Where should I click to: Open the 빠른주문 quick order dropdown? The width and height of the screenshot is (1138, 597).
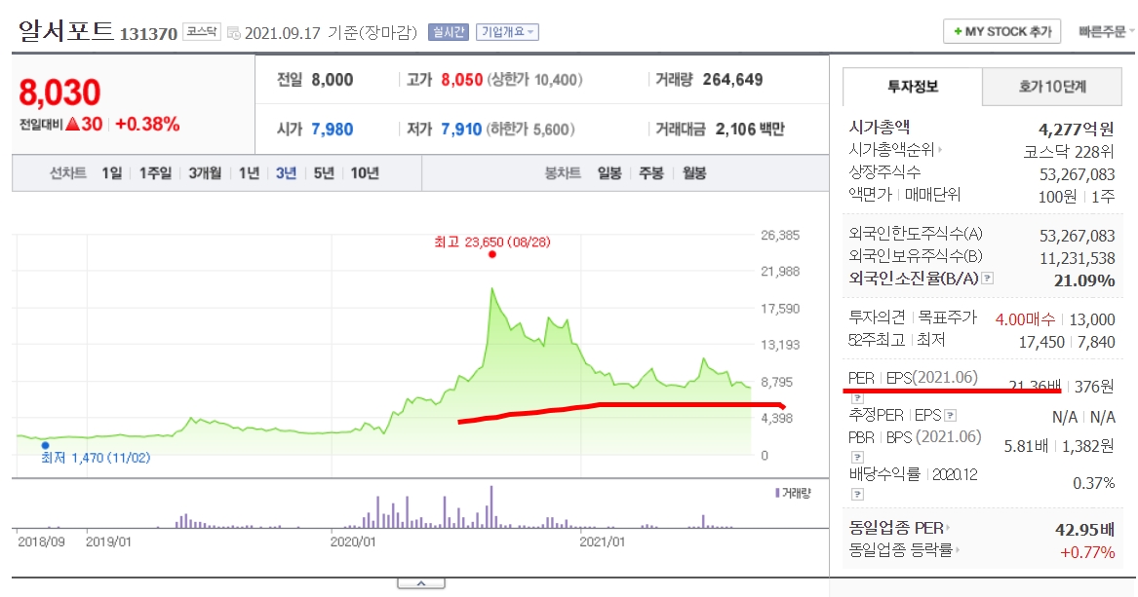point(1106,32)
